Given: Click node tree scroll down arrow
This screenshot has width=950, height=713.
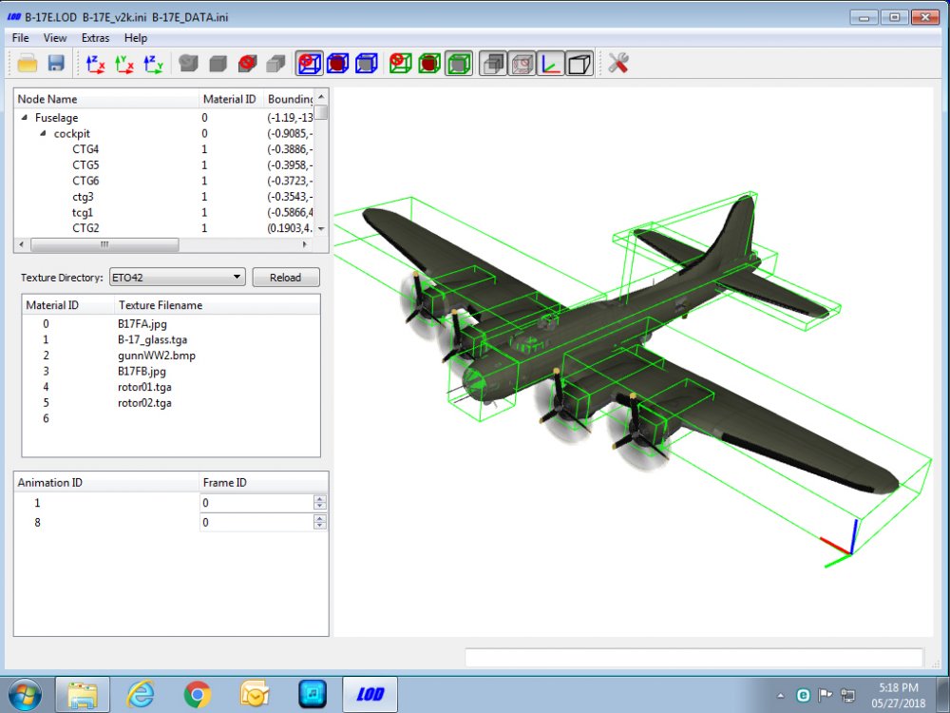Looking at the screenshot, I should (322, 228).
